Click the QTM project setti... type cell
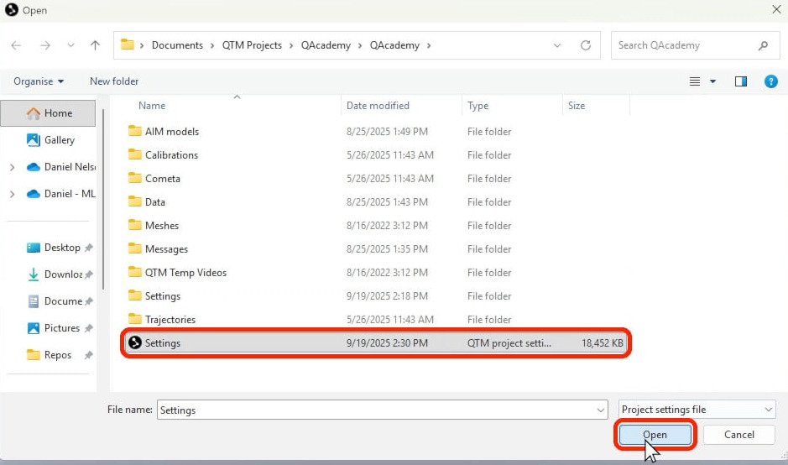This screenshot has height=465, width=788. point(509,342)
